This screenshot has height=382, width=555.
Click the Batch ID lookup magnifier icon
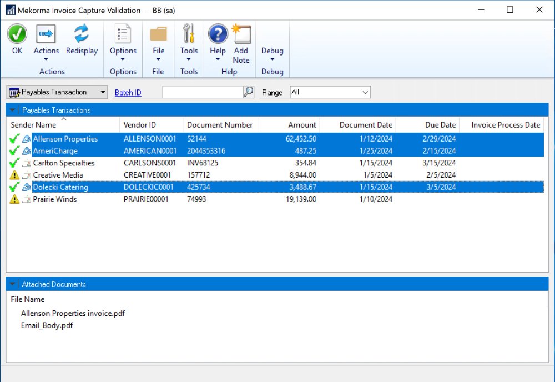tap(249, 92)
